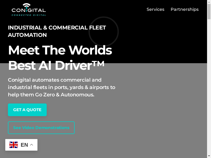Screen dimensions: 211x158
Task: Click the vertical scrollbar thumb
Action: (x=209, y=12)
